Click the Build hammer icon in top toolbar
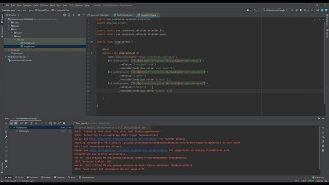The image size is (329, 185). (255, 10)
